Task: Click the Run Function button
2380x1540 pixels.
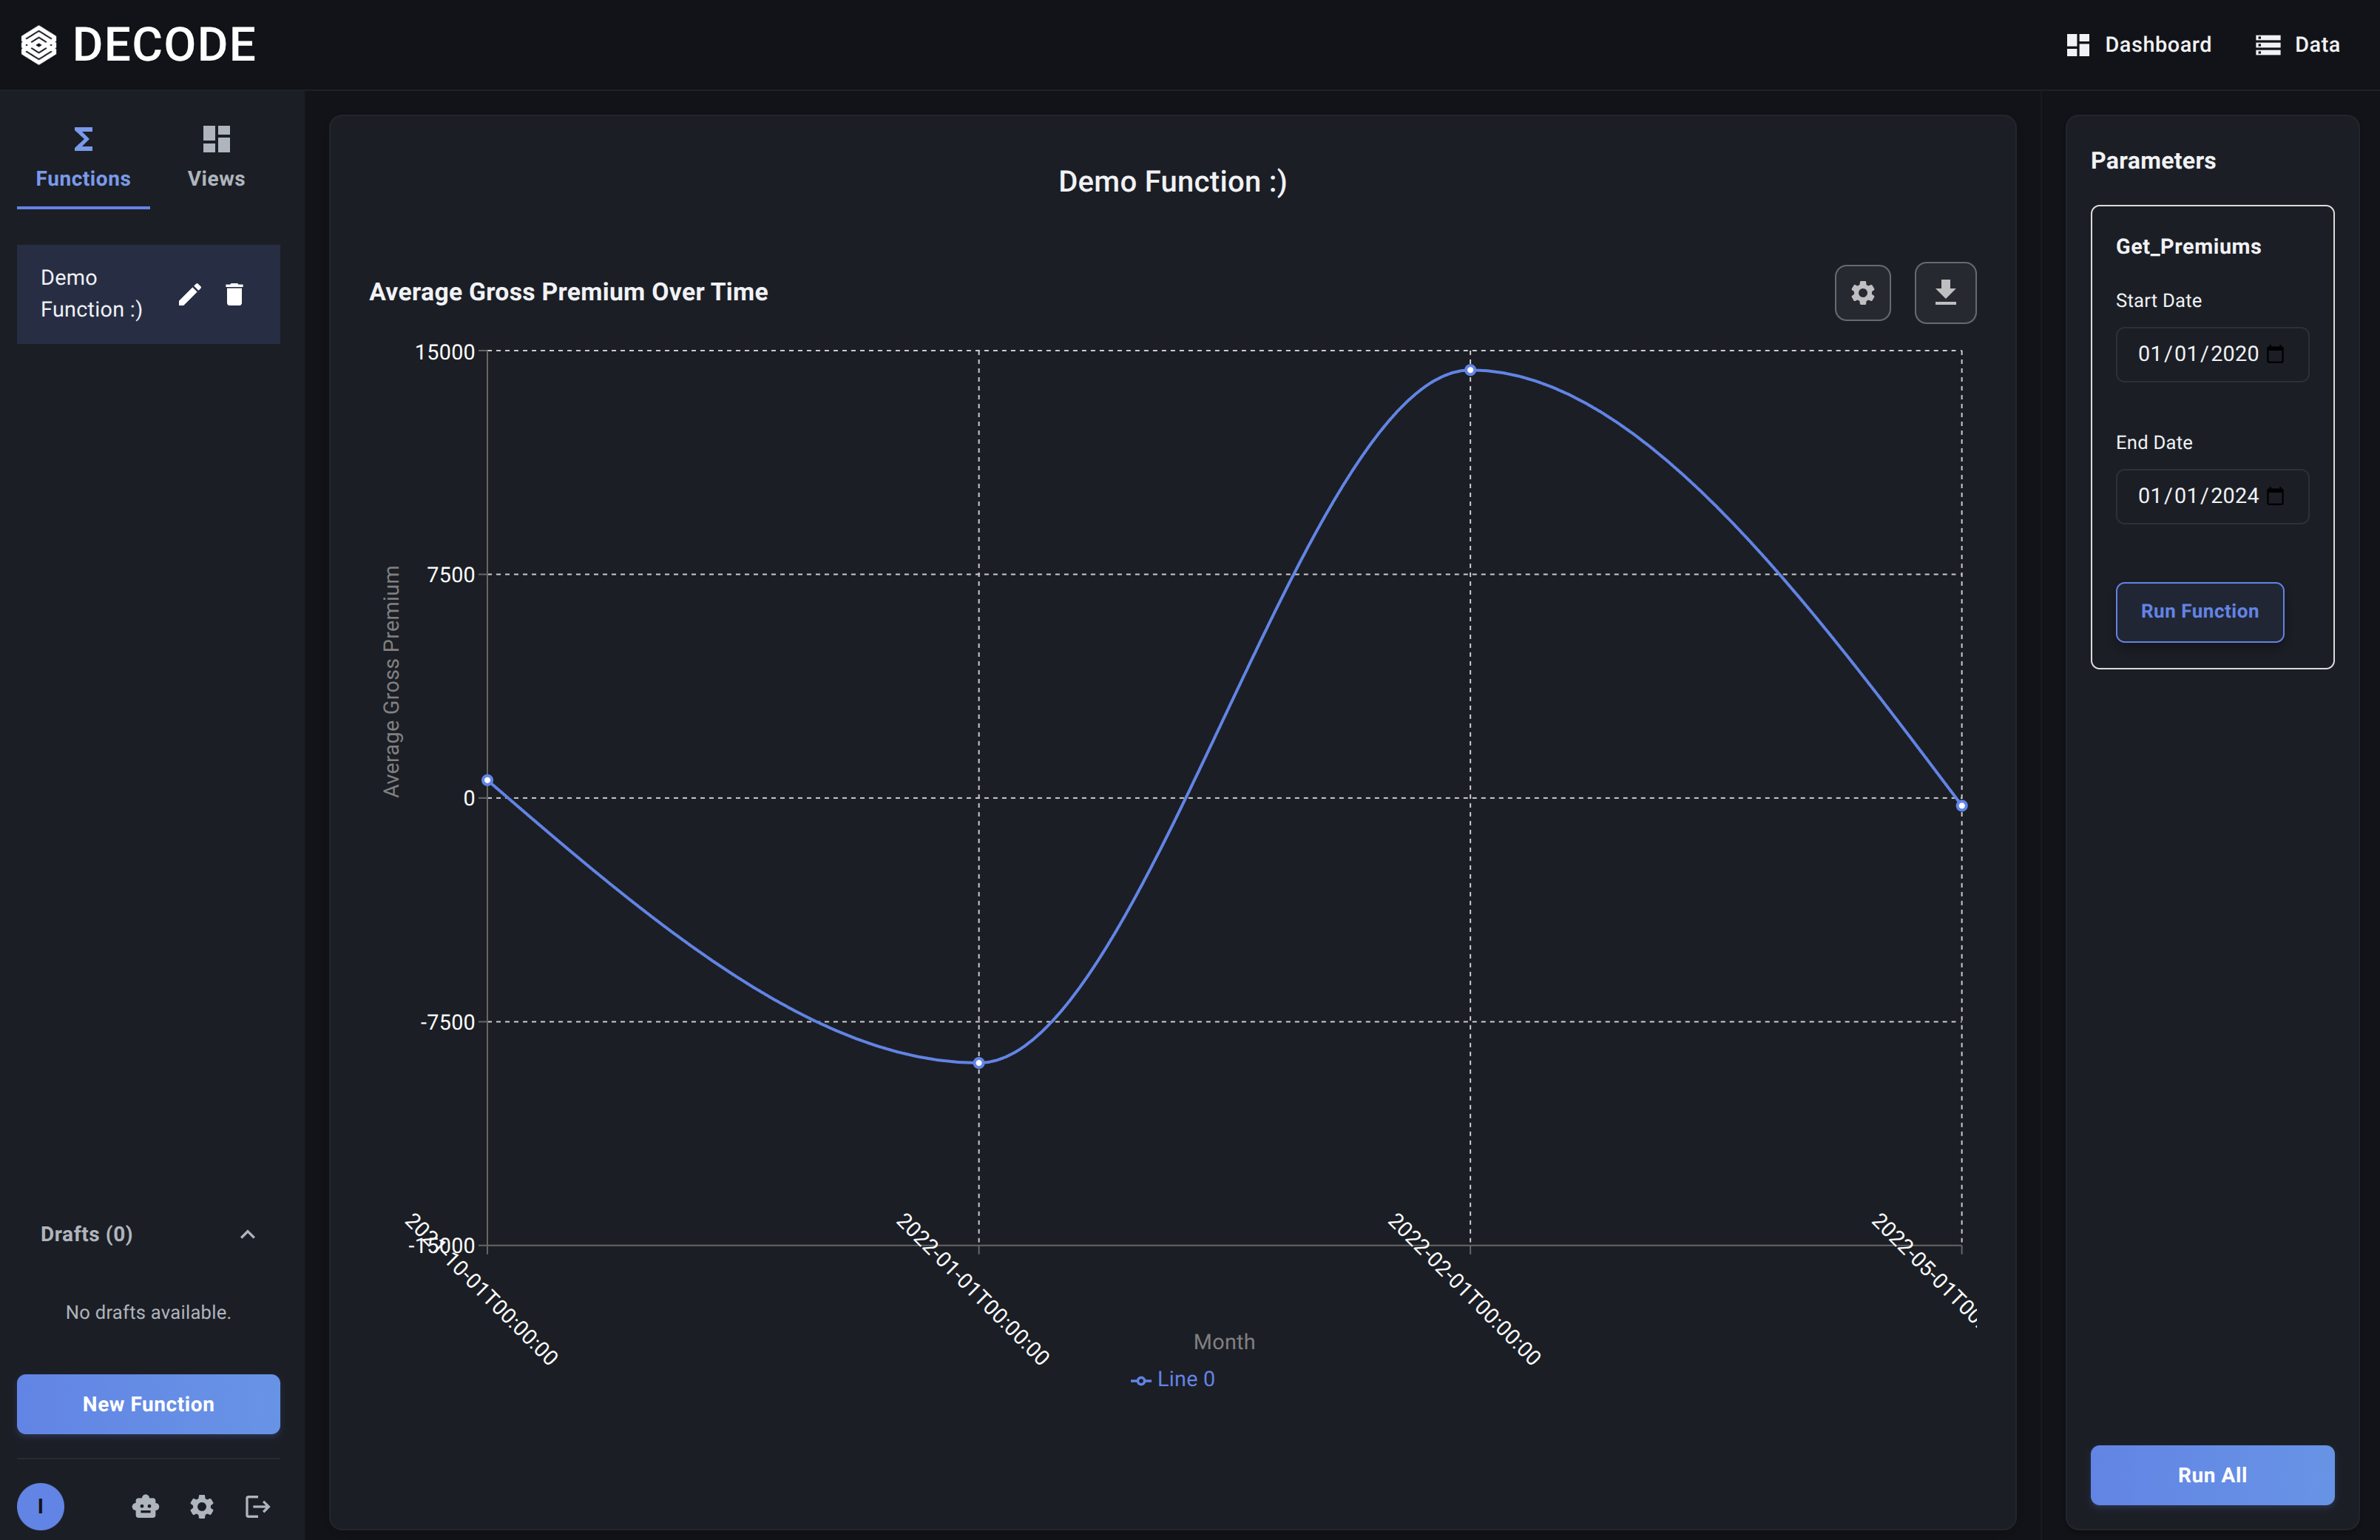Action: point(2199,611)
